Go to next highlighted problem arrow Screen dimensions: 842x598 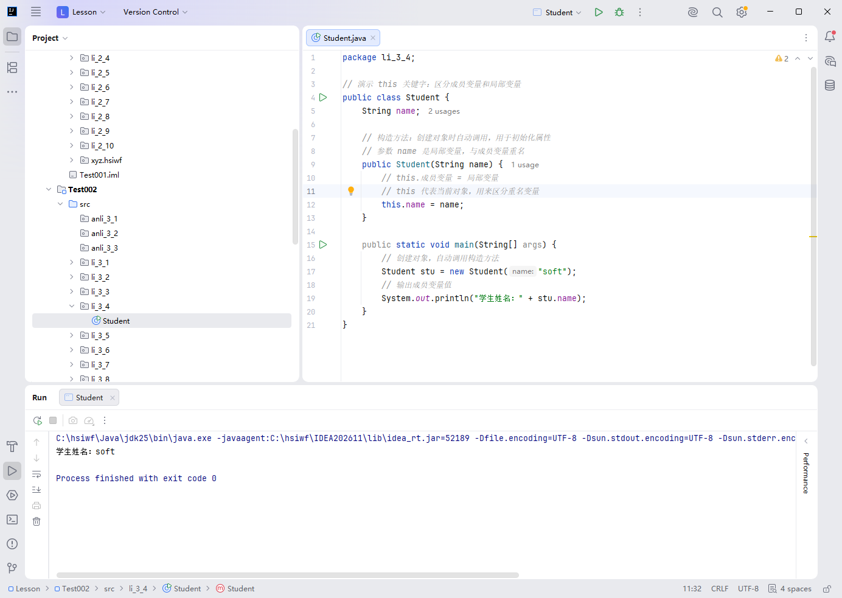pos(810,58)
